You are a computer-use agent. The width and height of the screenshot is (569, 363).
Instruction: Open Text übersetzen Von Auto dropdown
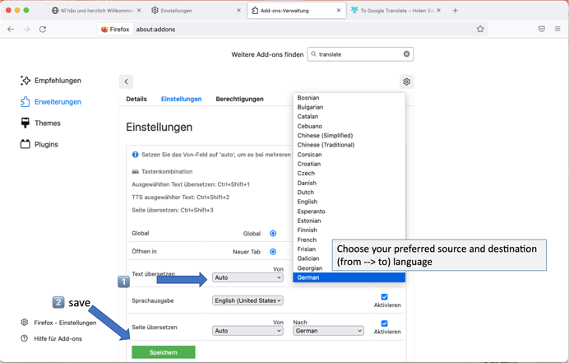pos(247,277)
